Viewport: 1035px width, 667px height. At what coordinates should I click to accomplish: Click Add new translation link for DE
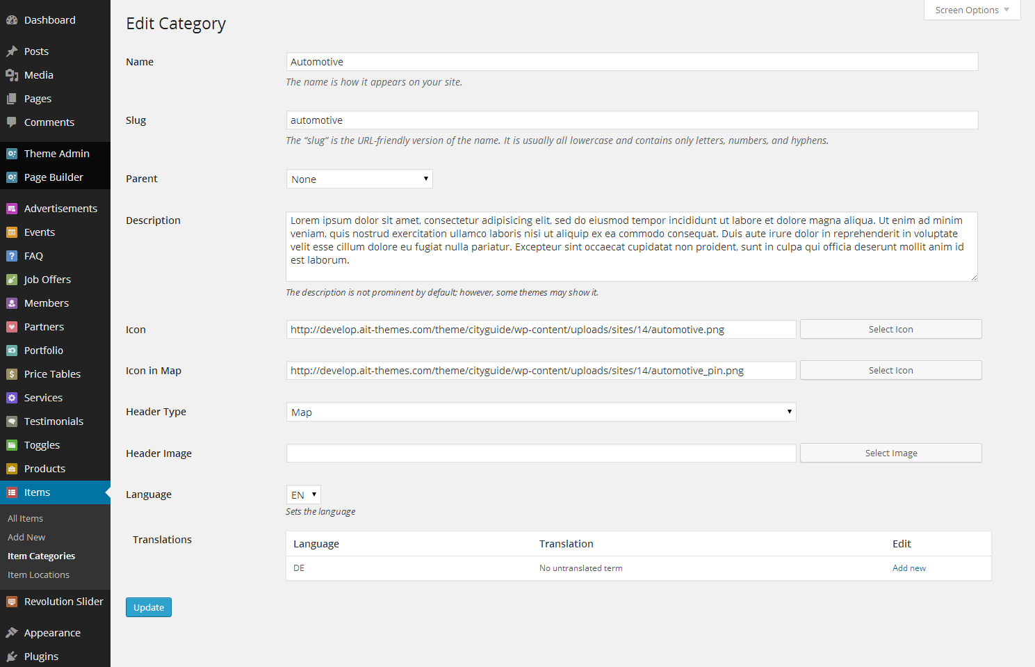[909, 568]
